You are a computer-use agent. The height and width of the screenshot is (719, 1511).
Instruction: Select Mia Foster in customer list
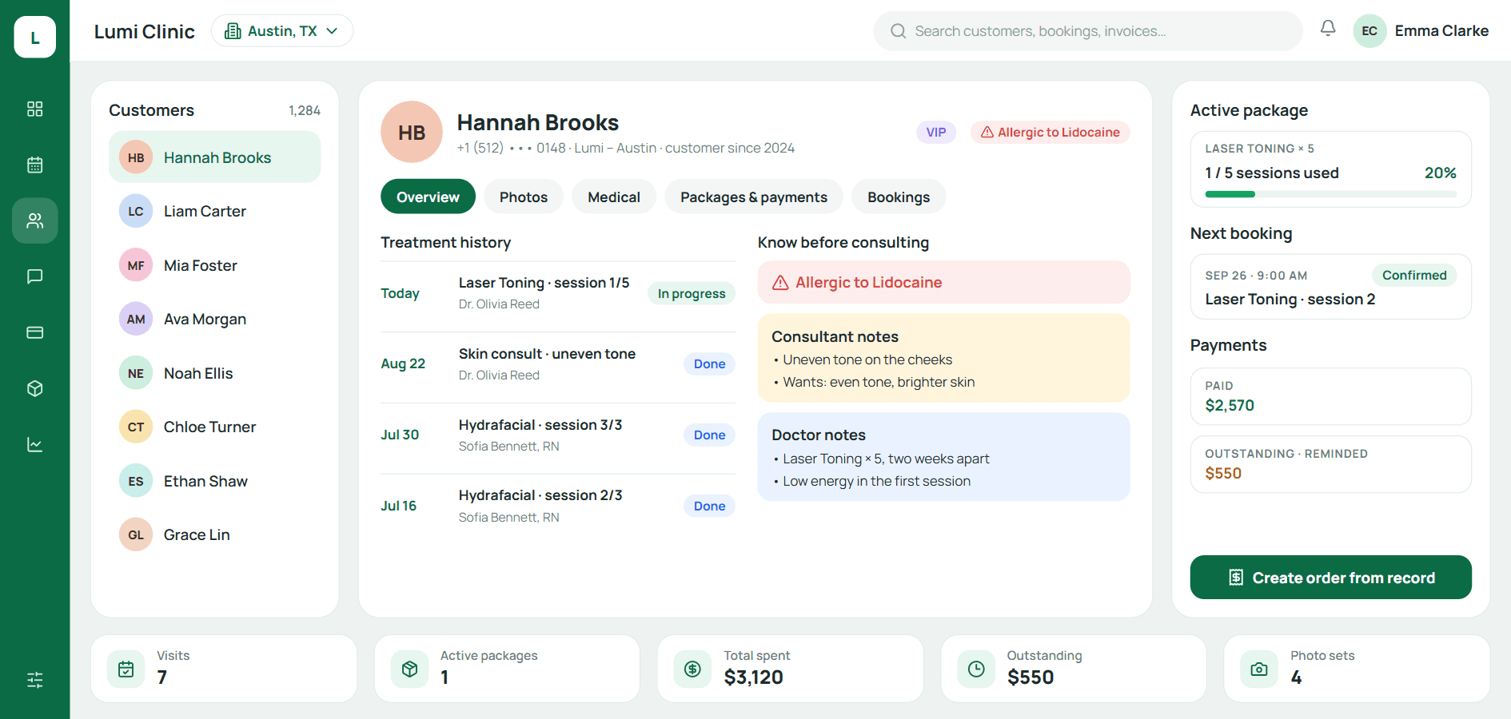click(x=214, y=265)
